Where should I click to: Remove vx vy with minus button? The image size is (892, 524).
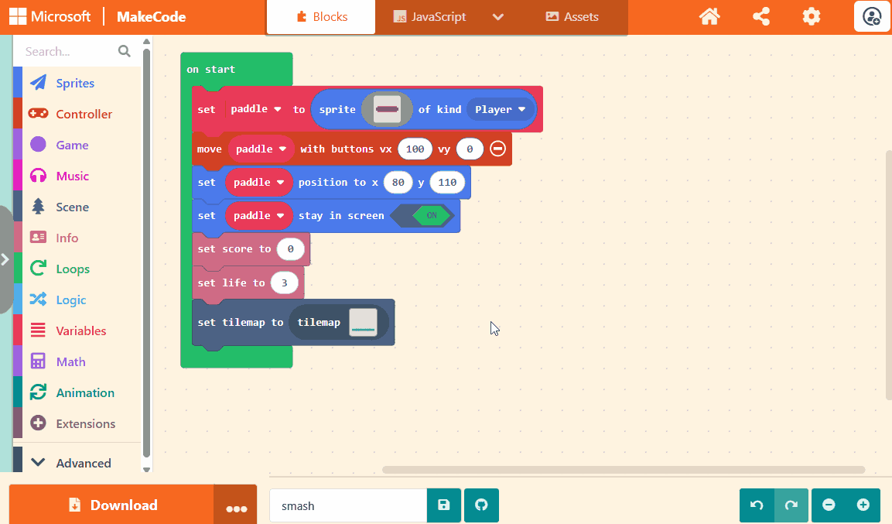point(498,149)
